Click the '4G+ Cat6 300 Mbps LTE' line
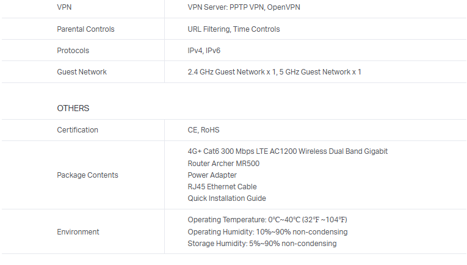The image size is (467, 265). [x=288, y=151]
